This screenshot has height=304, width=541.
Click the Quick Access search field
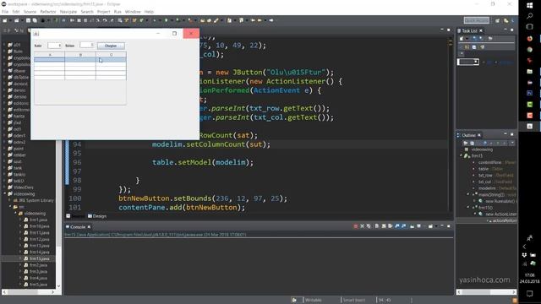pos(477,20)
